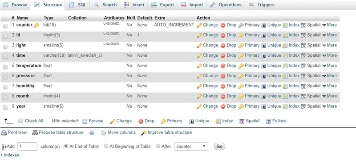This screenshot has height=160, width=356.
Task: Open the Triggers tab
Action: tap(262, 5)
